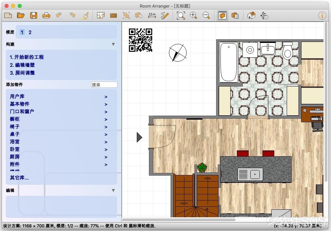Click the undo arrow icon

[x=59, y=15]
